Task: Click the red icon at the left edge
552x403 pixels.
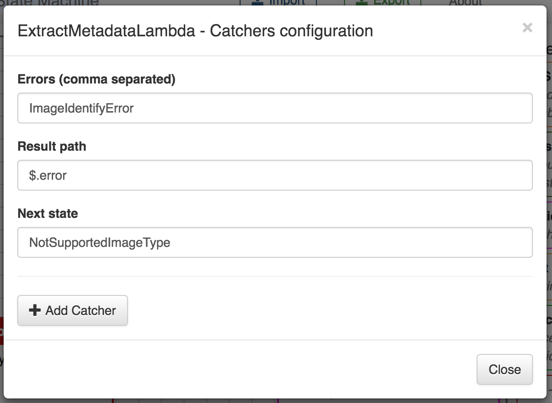Action: (x=1, y=331)
